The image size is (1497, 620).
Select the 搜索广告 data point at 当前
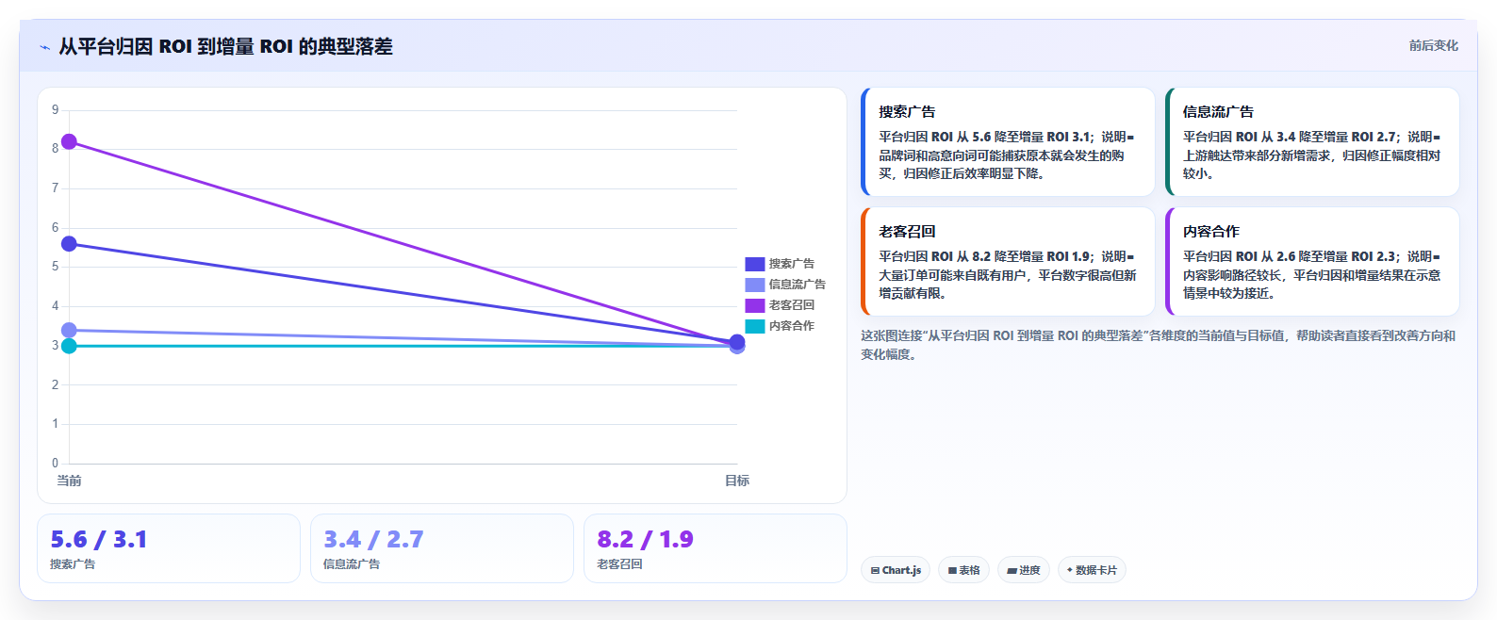click(x=69, y=244)
